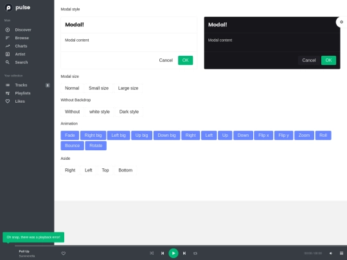Trigger the Fade animation

click(x=70, y=135)
